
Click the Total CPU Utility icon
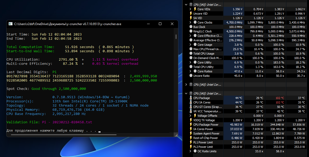click(x=191, y=67)
